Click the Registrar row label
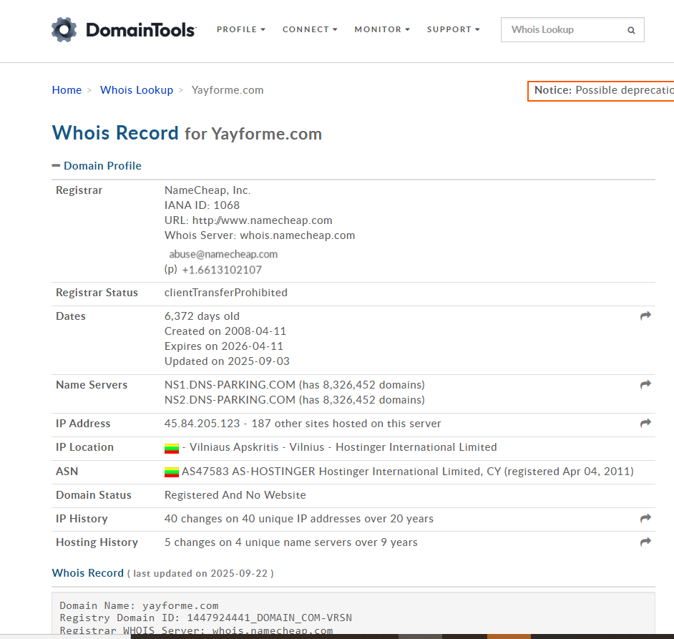This screenshot has height=639, width=674. [79, 190]
